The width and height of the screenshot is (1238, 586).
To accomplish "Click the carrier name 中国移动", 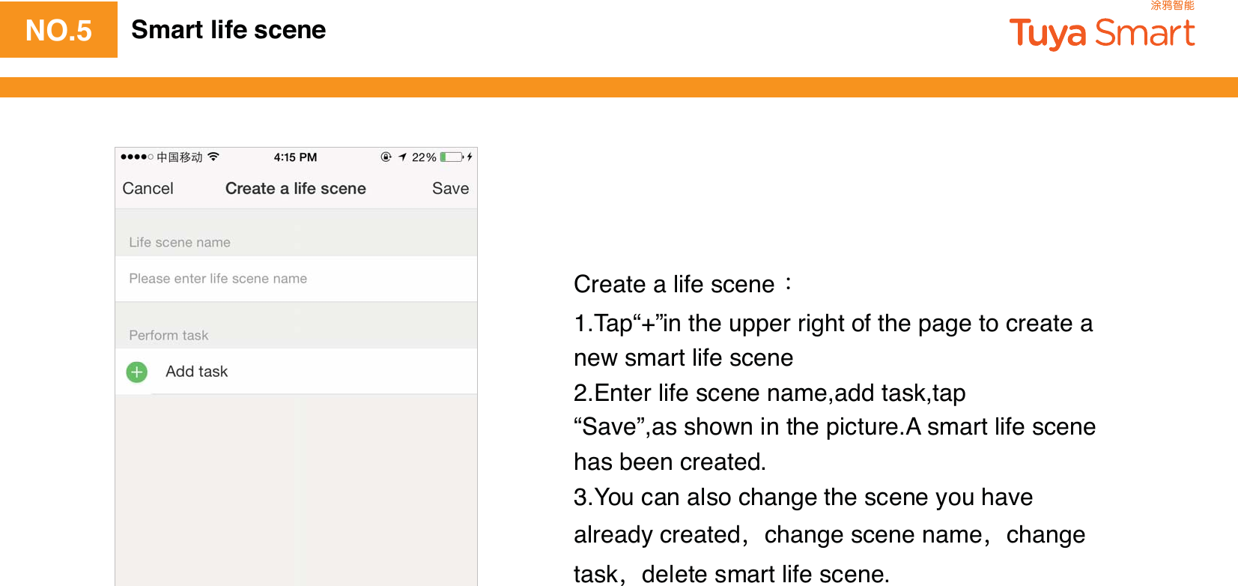I will point(180,157).
